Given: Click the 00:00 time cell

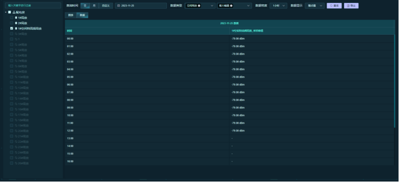Looking at the screenshot, I should pos(147,39).
